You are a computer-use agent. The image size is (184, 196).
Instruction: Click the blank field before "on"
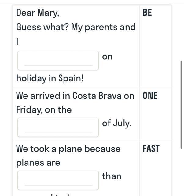click(x=58, y=61)
